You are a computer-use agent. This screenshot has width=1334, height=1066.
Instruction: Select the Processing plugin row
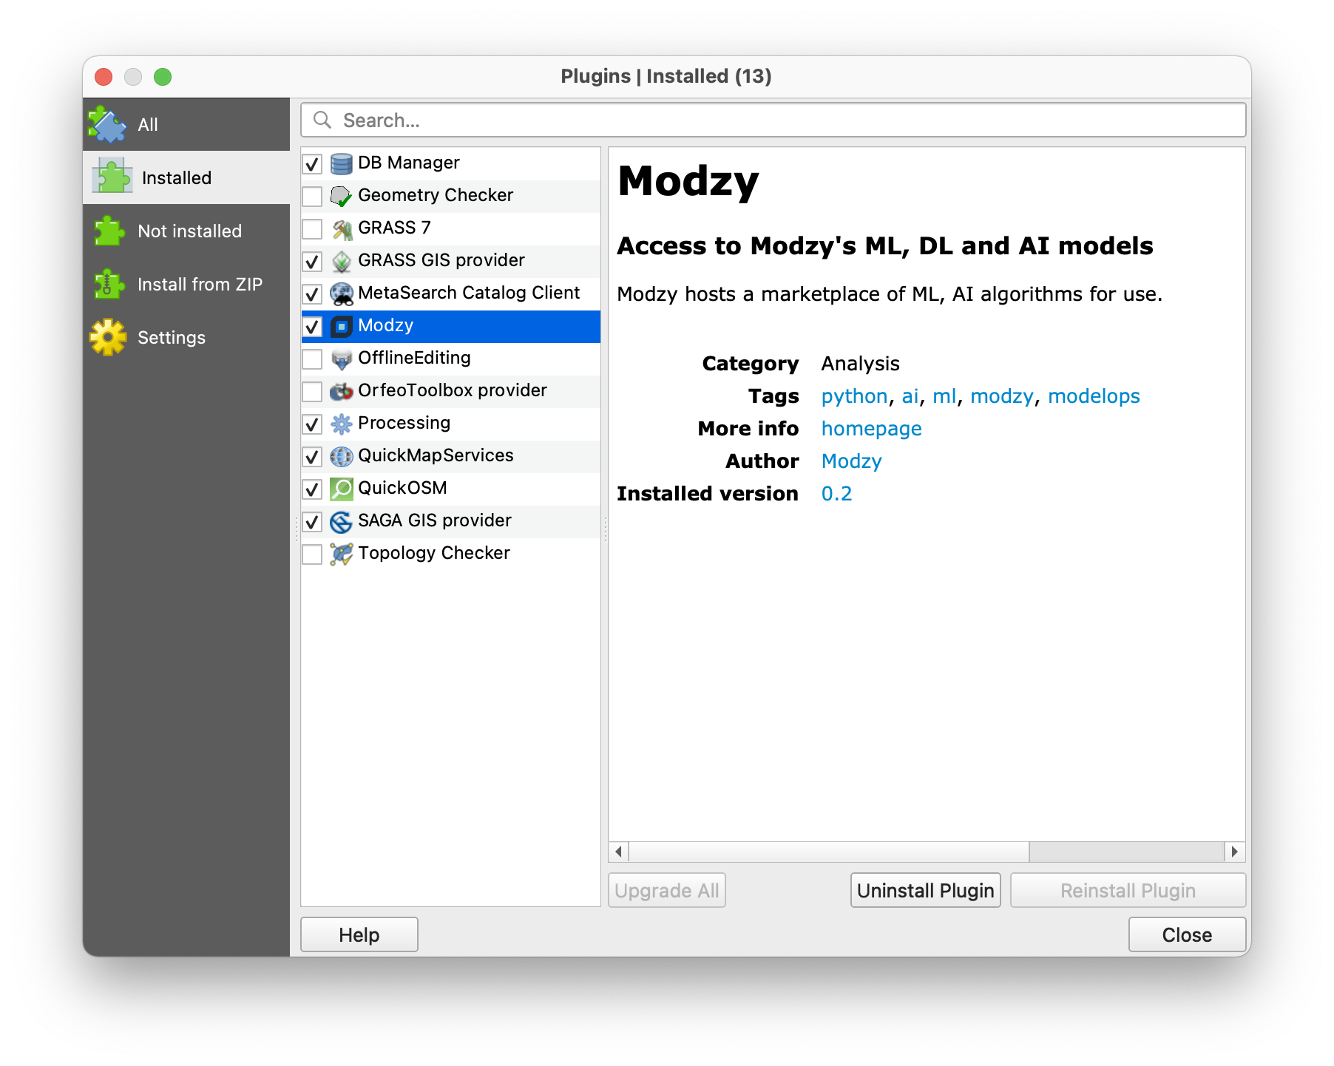click(451, 423)
